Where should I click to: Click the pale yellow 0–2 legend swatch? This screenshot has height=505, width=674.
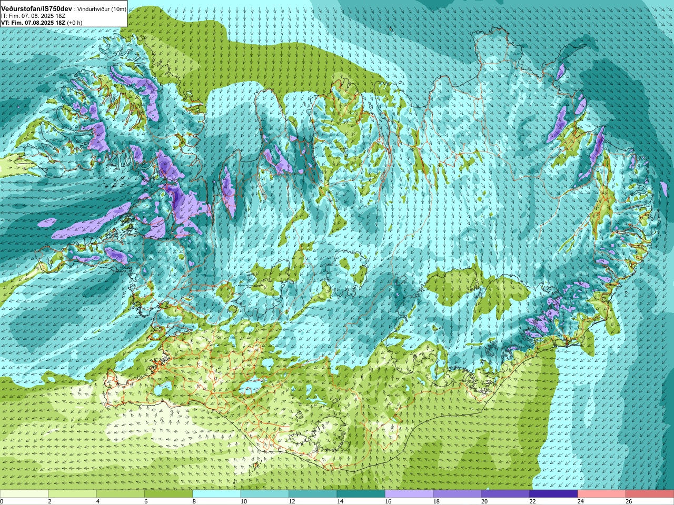tap(24, 494)
